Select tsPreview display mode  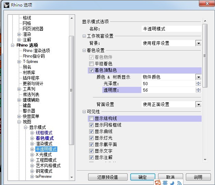(44, 176)
